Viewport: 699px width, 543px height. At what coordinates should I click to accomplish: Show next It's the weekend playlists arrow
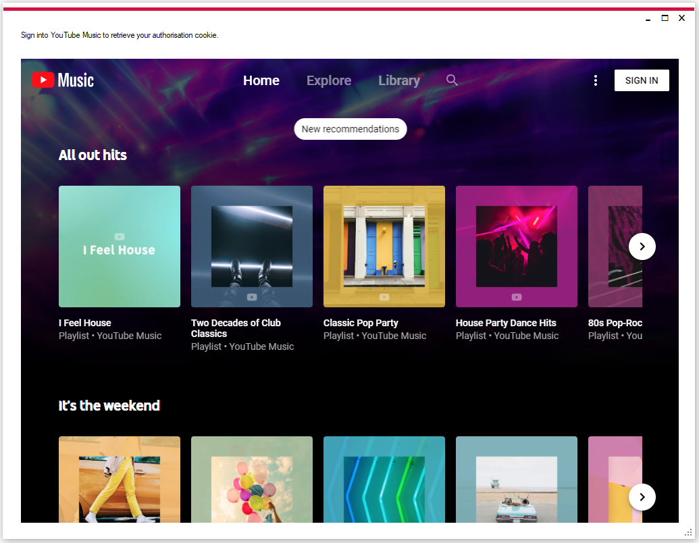[x=642, y=497]
